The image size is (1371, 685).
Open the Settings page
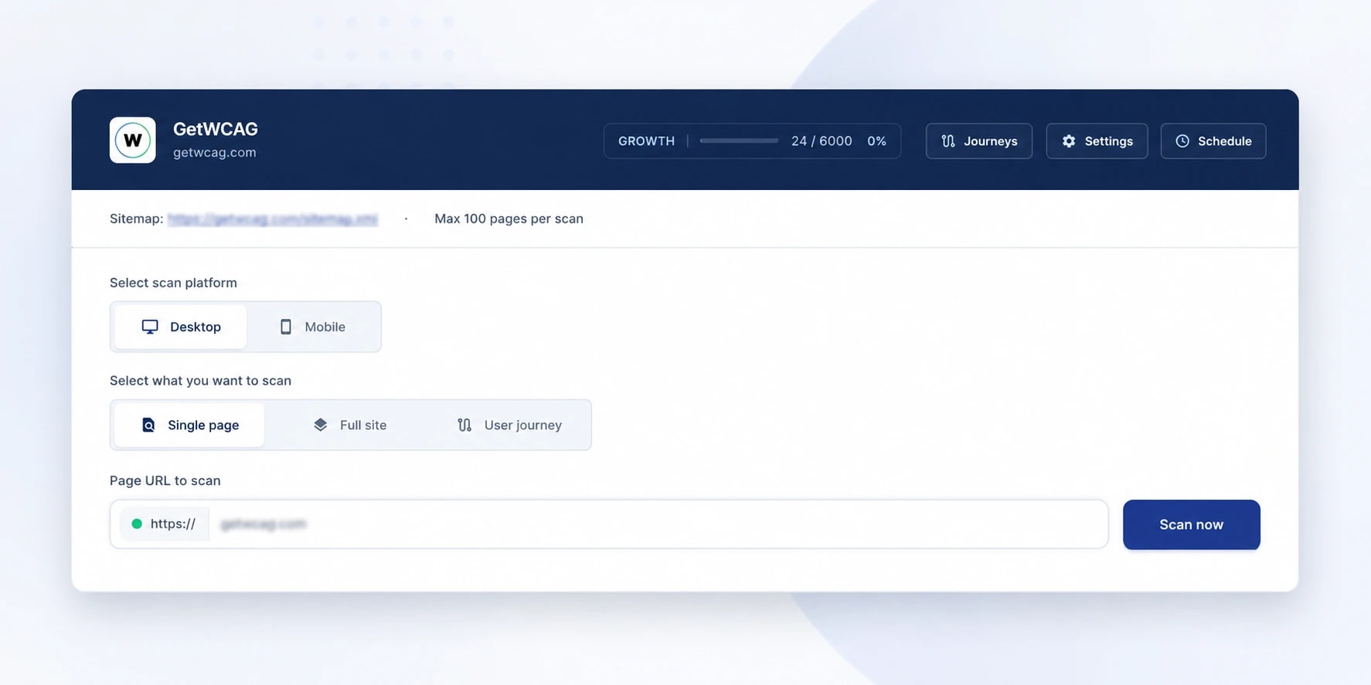pos(1097,141)
